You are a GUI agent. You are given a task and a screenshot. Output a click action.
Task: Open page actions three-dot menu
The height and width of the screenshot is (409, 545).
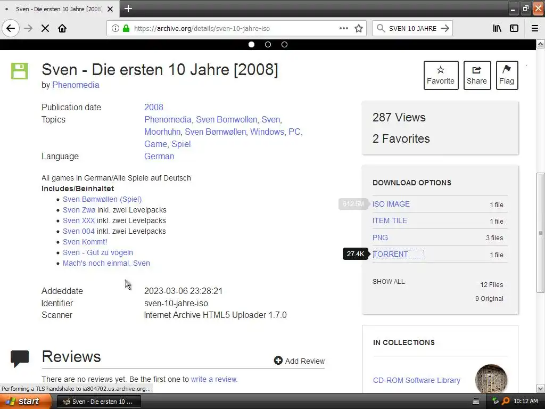[x=344, y=28]
